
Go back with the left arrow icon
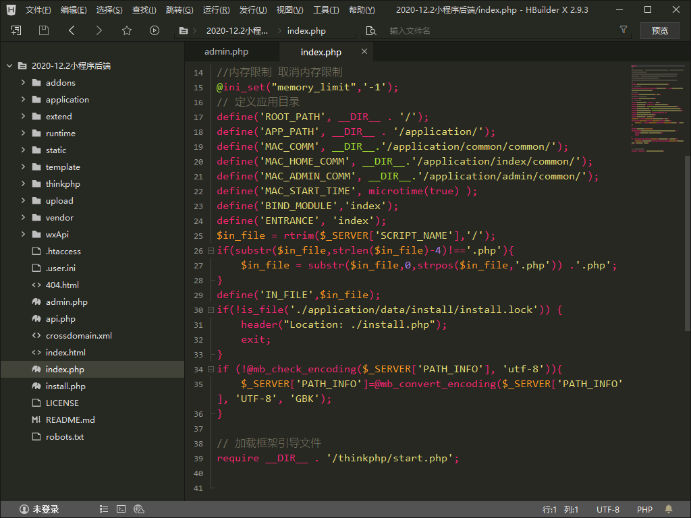point(72,30)
